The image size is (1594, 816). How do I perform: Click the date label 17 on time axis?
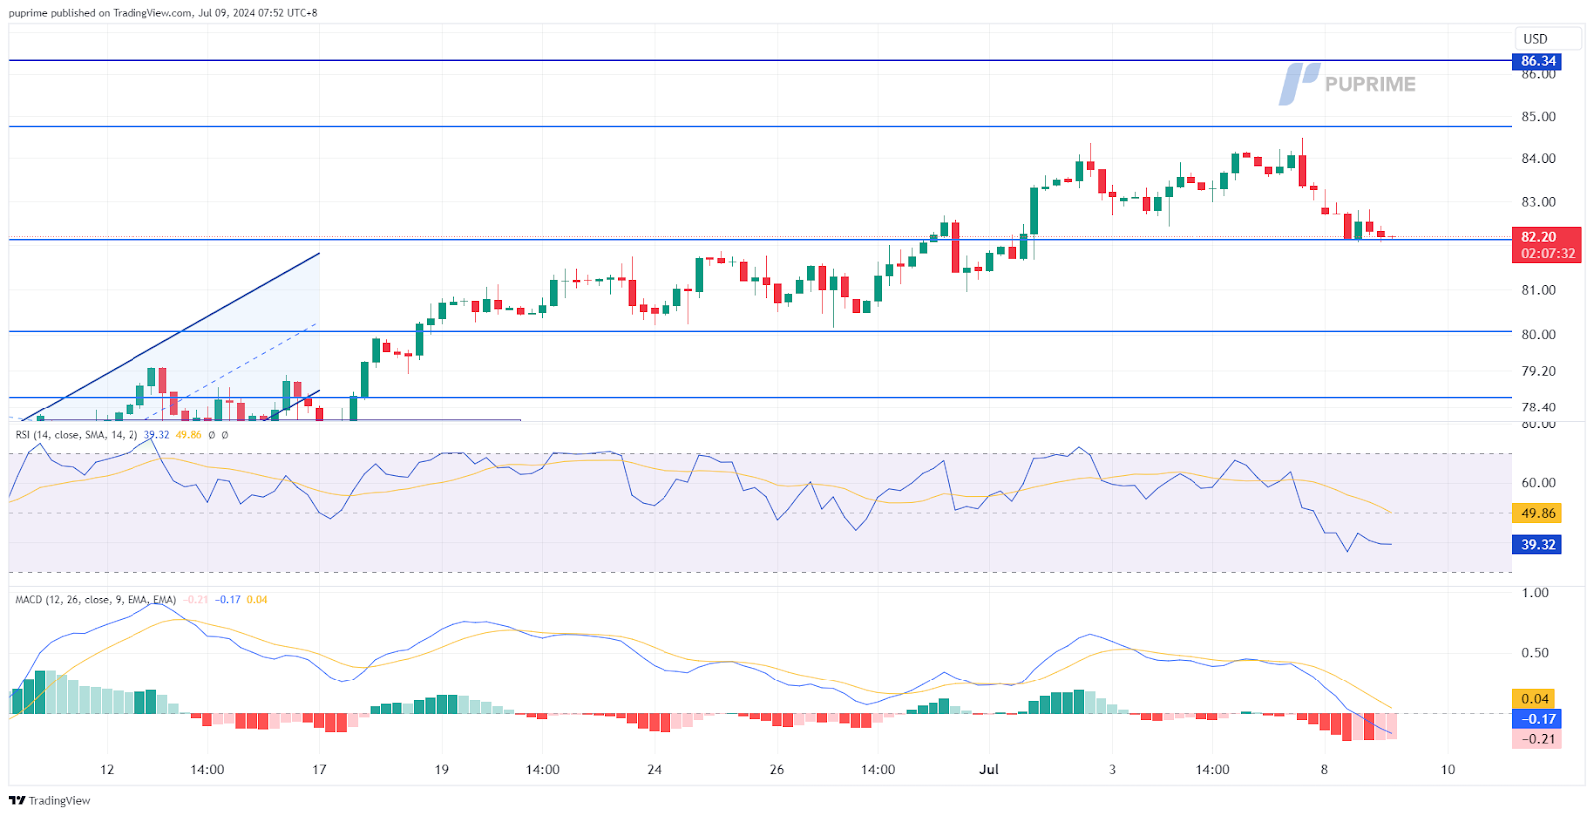pyautogui.click(x=319, y=770)
